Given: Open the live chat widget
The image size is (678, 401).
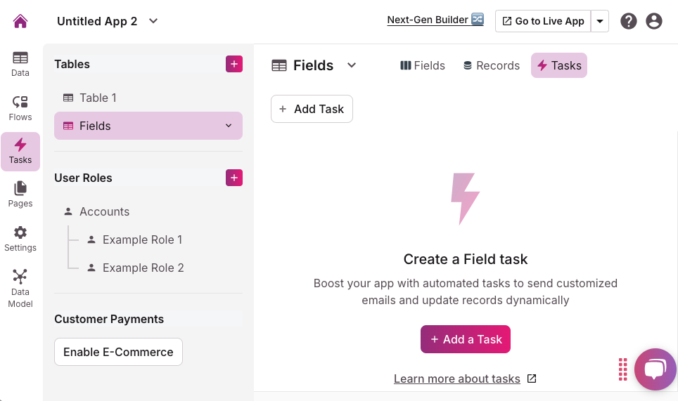Looking at the screenshot, I should [x=655, y=369].
